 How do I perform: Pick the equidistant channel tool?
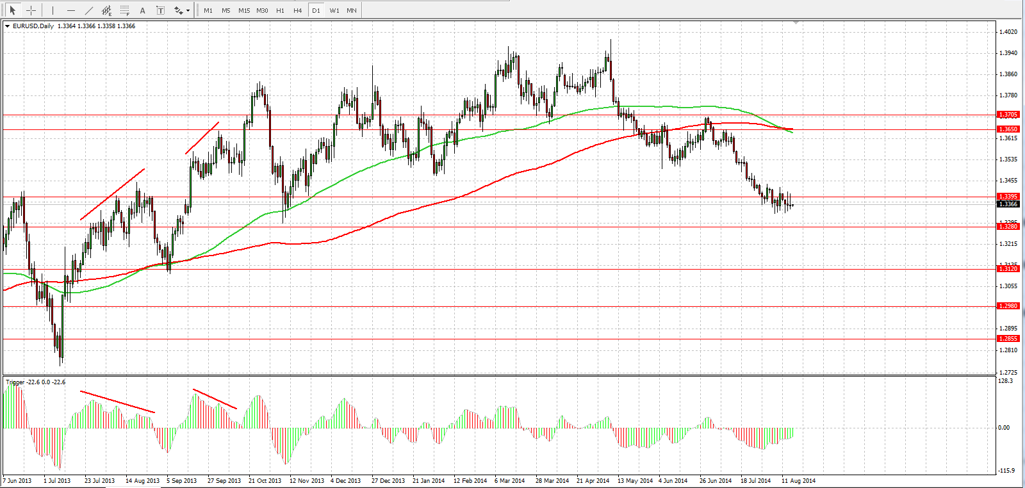pos(107,10)
